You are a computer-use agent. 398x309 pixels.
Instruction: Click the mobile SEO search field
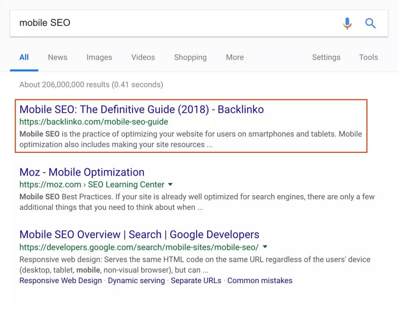pos(166,23)
